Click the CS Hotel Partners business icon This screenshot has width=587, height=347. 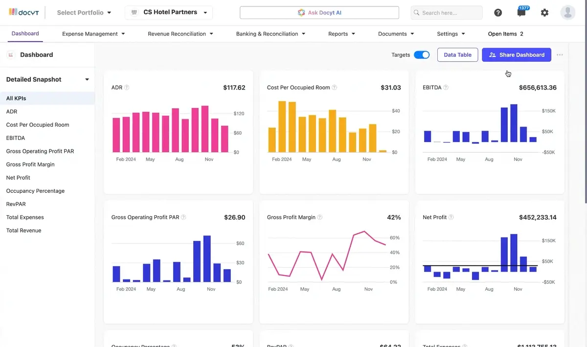coord(134,12)
